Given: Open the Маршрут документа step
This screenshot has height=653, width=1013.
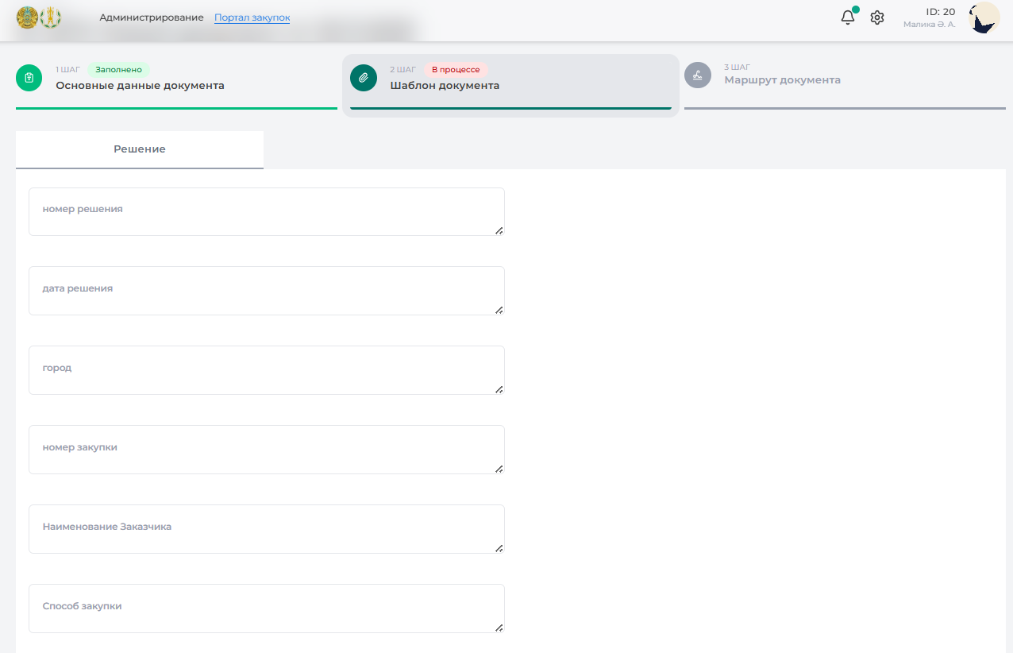Looking at the screenshot, I should (x=782, y=80).
